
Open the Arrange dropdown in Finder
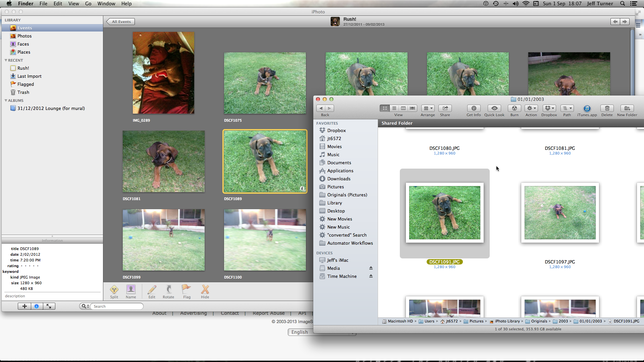point(428,108)
